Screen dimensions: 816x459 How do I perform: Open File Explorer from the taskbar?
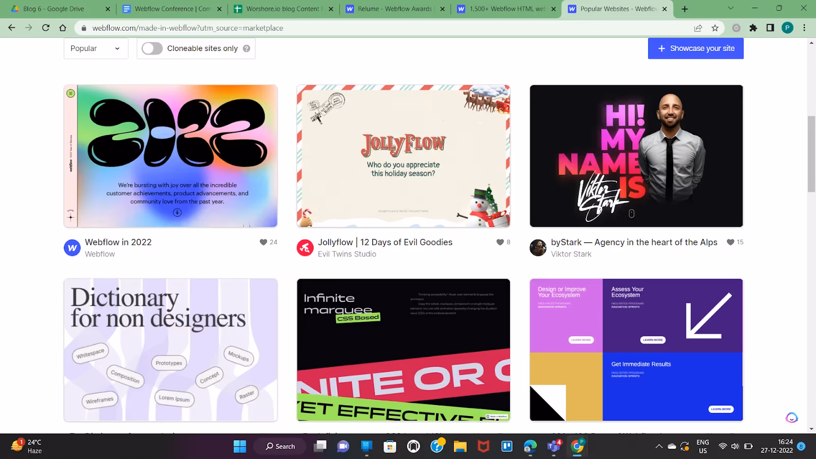pyautogui.click(x=460, y=446)
